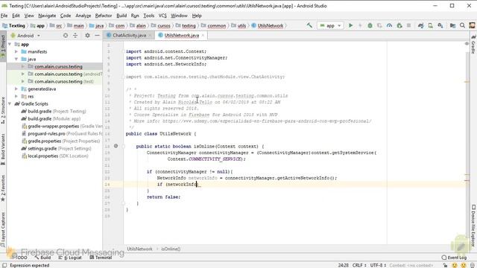Open the run configuration app dropdown

[330, 26]
